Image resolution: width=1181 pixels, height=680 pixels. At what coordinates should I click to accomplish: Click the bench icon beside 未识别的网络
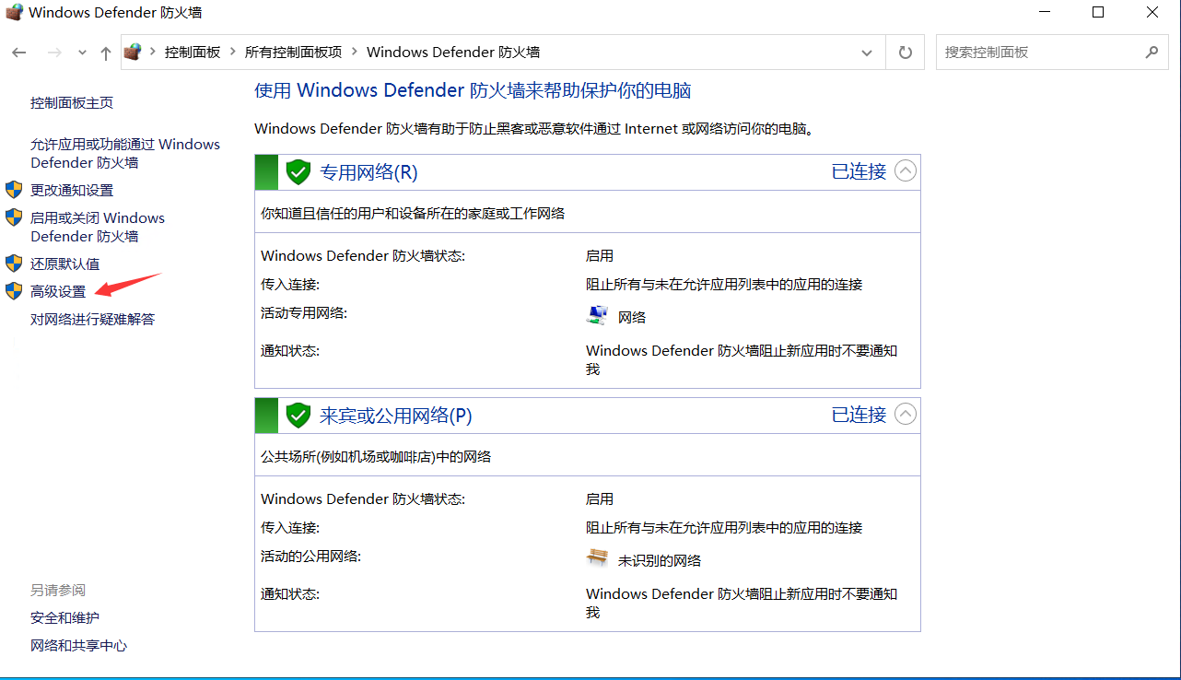597,558
